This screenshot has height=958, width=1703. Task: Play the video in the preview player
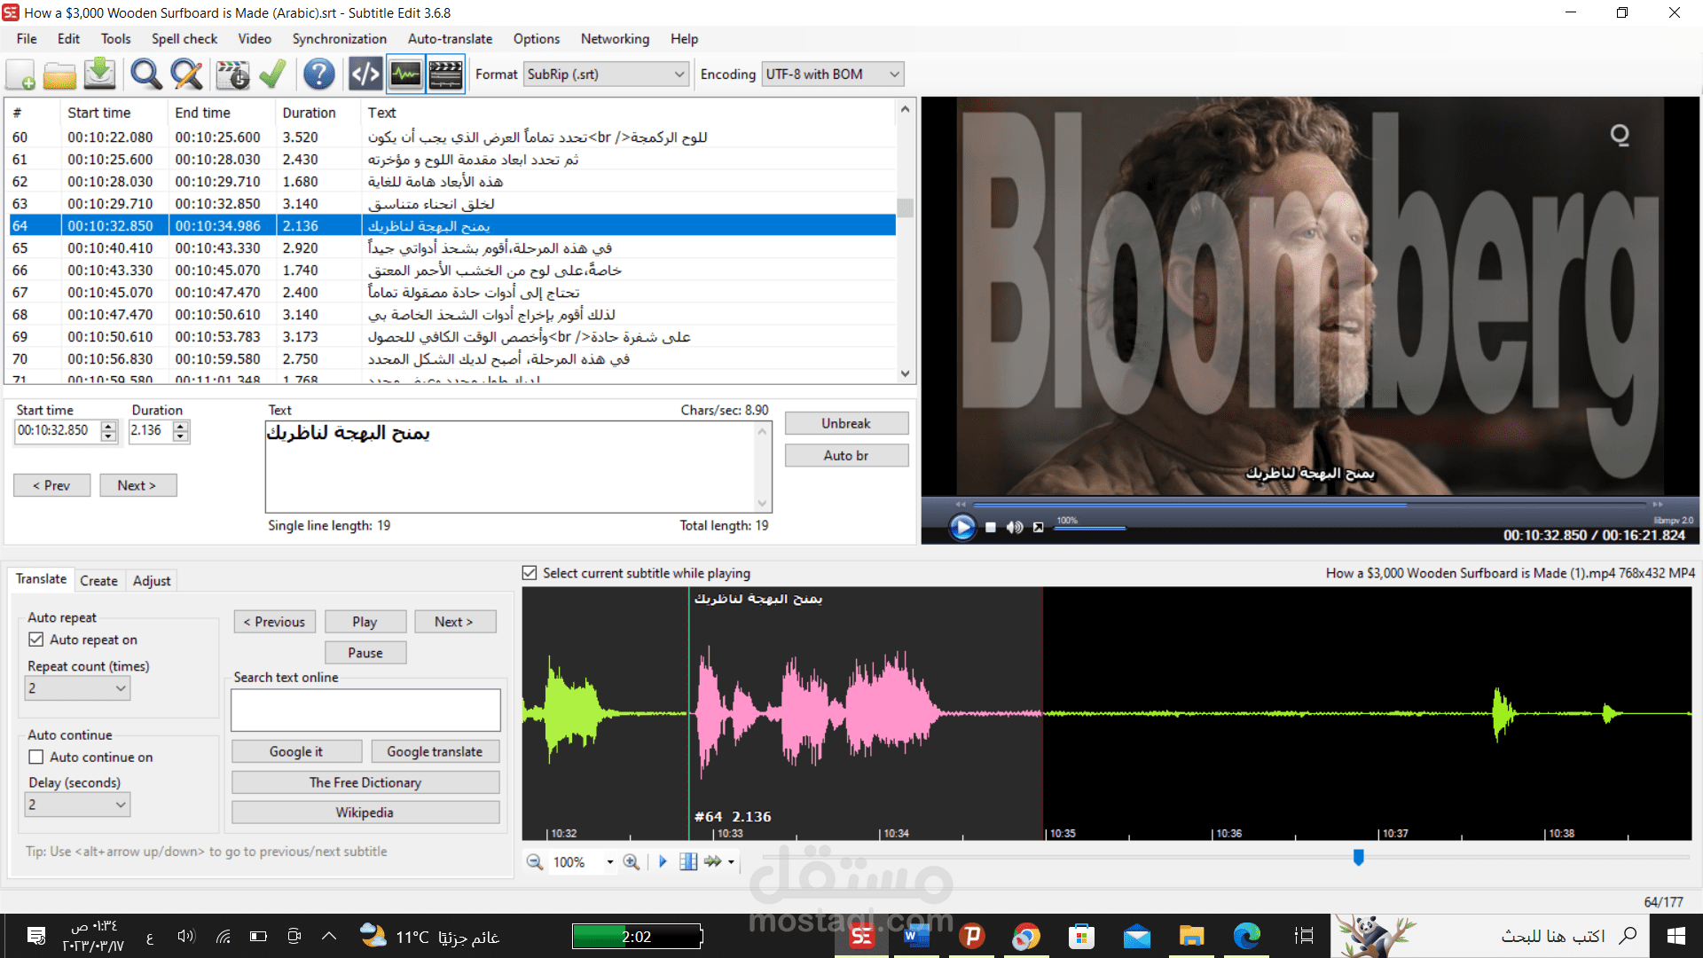pyautogui.click(x=962, y=527)
